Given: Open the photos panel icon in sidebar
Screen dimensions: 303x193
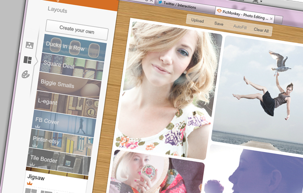Looking at the screenshot, I should point(29,45).
